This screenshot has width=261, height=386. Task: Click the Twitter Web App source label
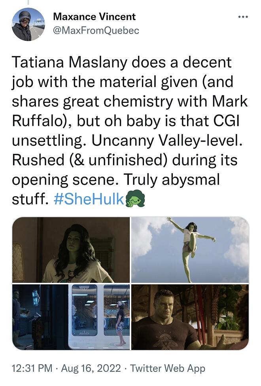pos(168,368)
